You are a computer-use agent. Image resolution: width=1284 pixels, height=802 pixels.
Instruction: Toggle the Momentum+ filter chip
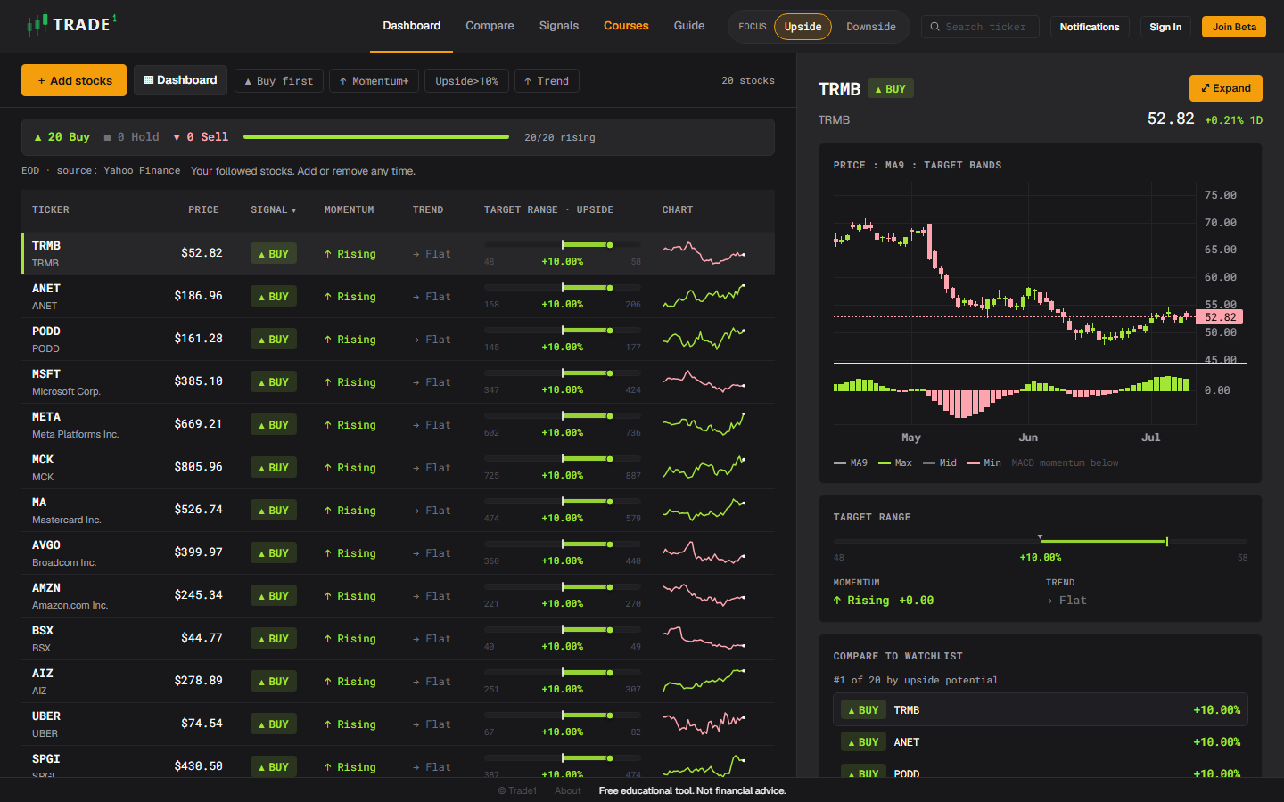coord(374,81)
